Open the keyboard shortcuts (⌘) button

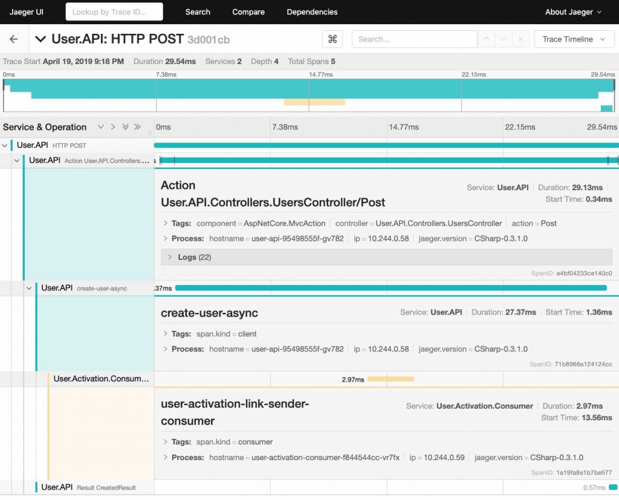click(x=332, y=39)
